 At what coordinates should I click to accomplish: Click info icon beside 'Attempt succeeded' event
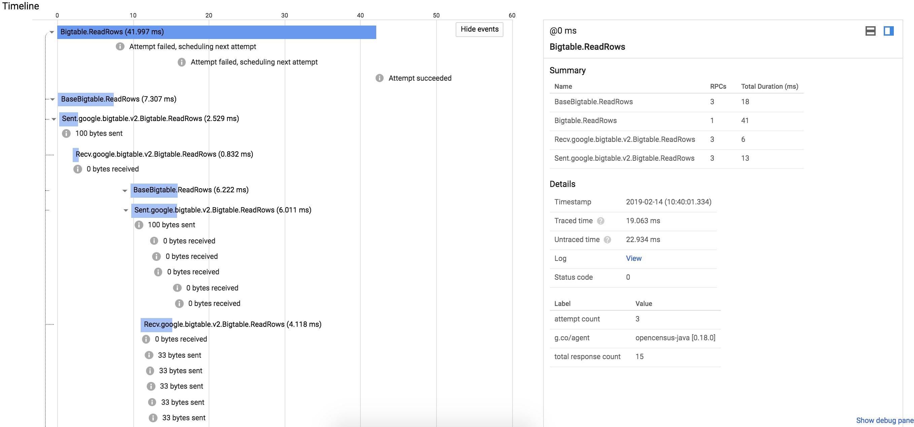pos(379,78)
